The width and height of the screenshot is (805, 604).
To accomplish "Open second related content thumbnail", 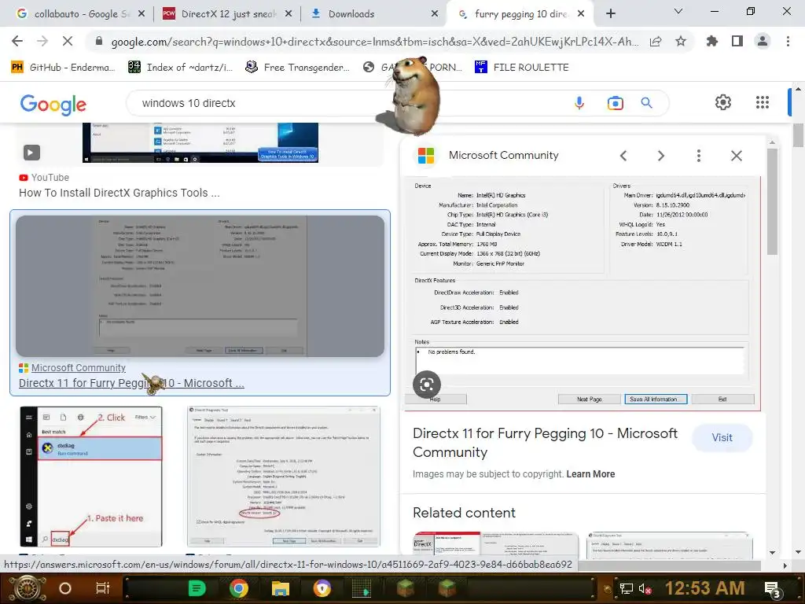I will 670,544.
